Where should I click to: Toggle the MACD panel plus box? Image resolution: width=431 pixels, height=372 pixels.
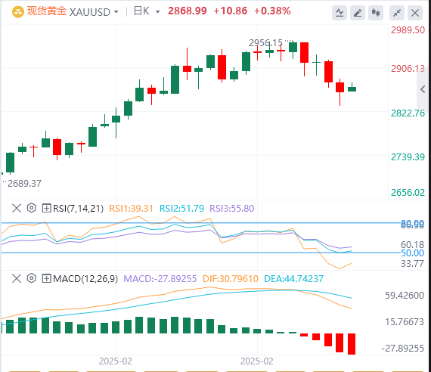coord(46,278)
